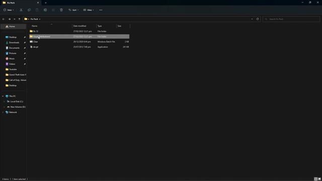The image size is (322, 181).
Task: Collapse the This PC tree node
Action: point(3,96)
